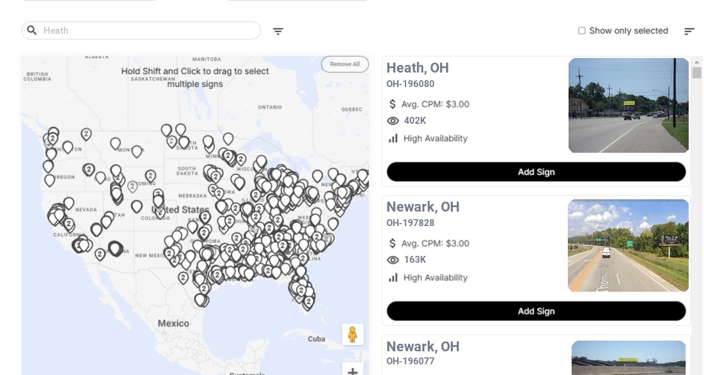Click the search magnifier icon
This screenshot has width=704, height=375.
pyautogui.click(x=32, y=31)
